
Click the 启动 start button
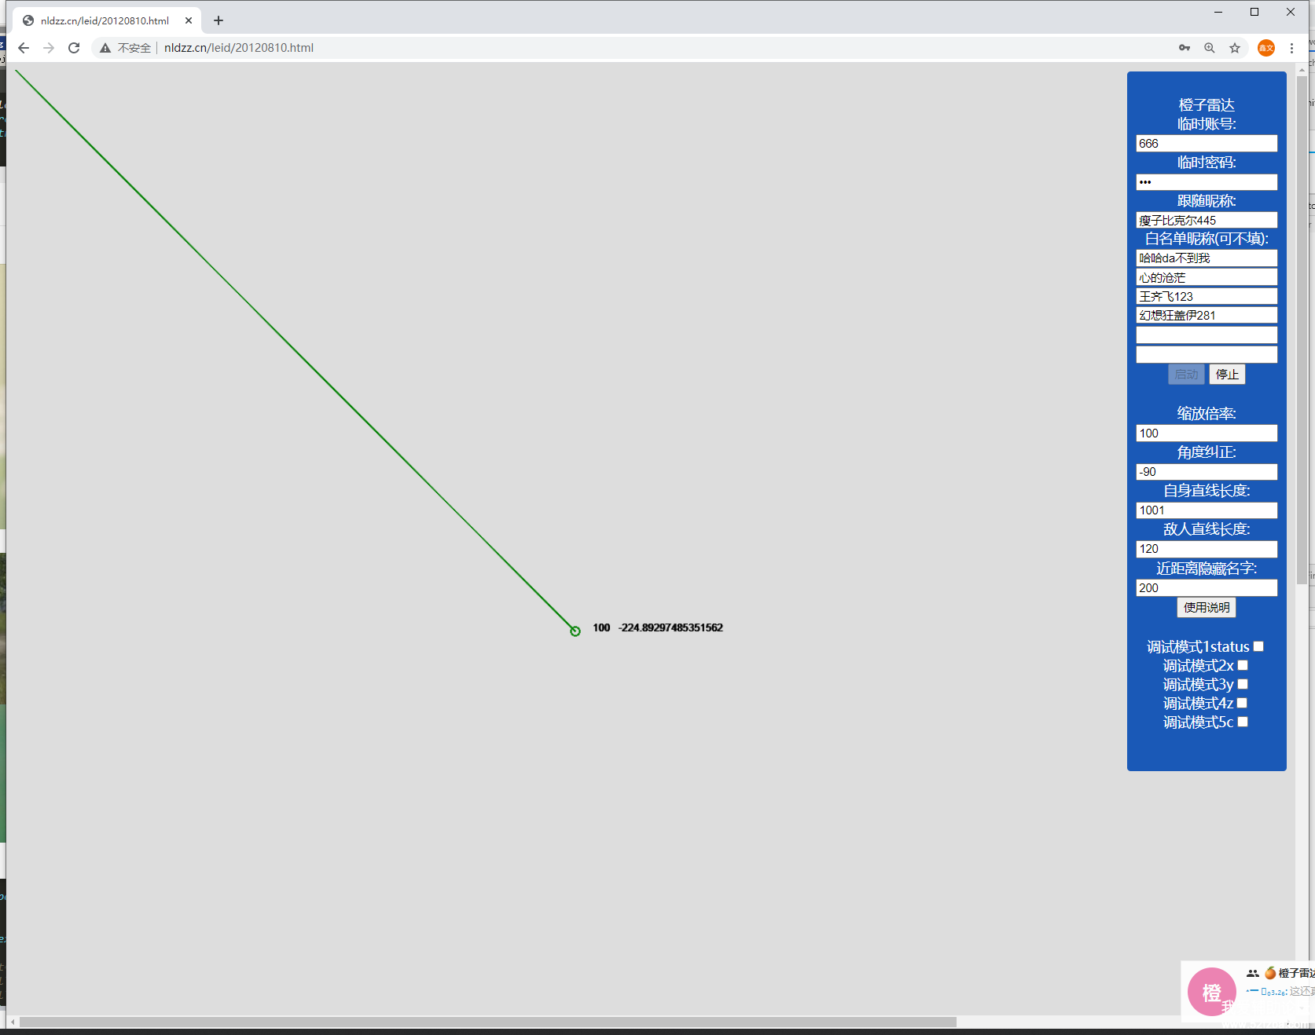pos(1186,375)
